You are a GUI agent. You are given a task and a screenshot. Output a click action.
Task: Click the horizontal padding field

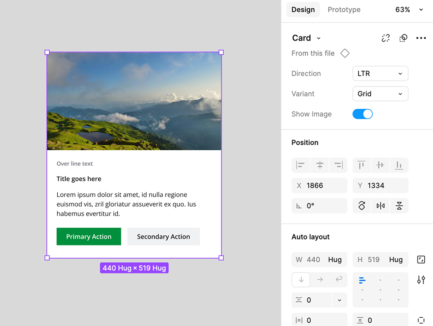coord(319,320)
